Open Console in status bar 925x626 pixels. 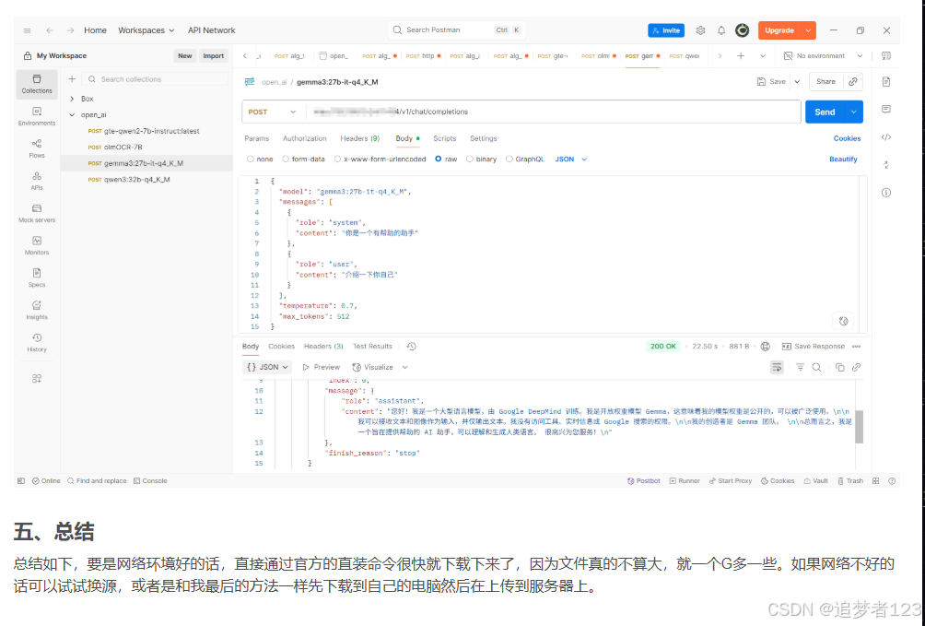150,480
